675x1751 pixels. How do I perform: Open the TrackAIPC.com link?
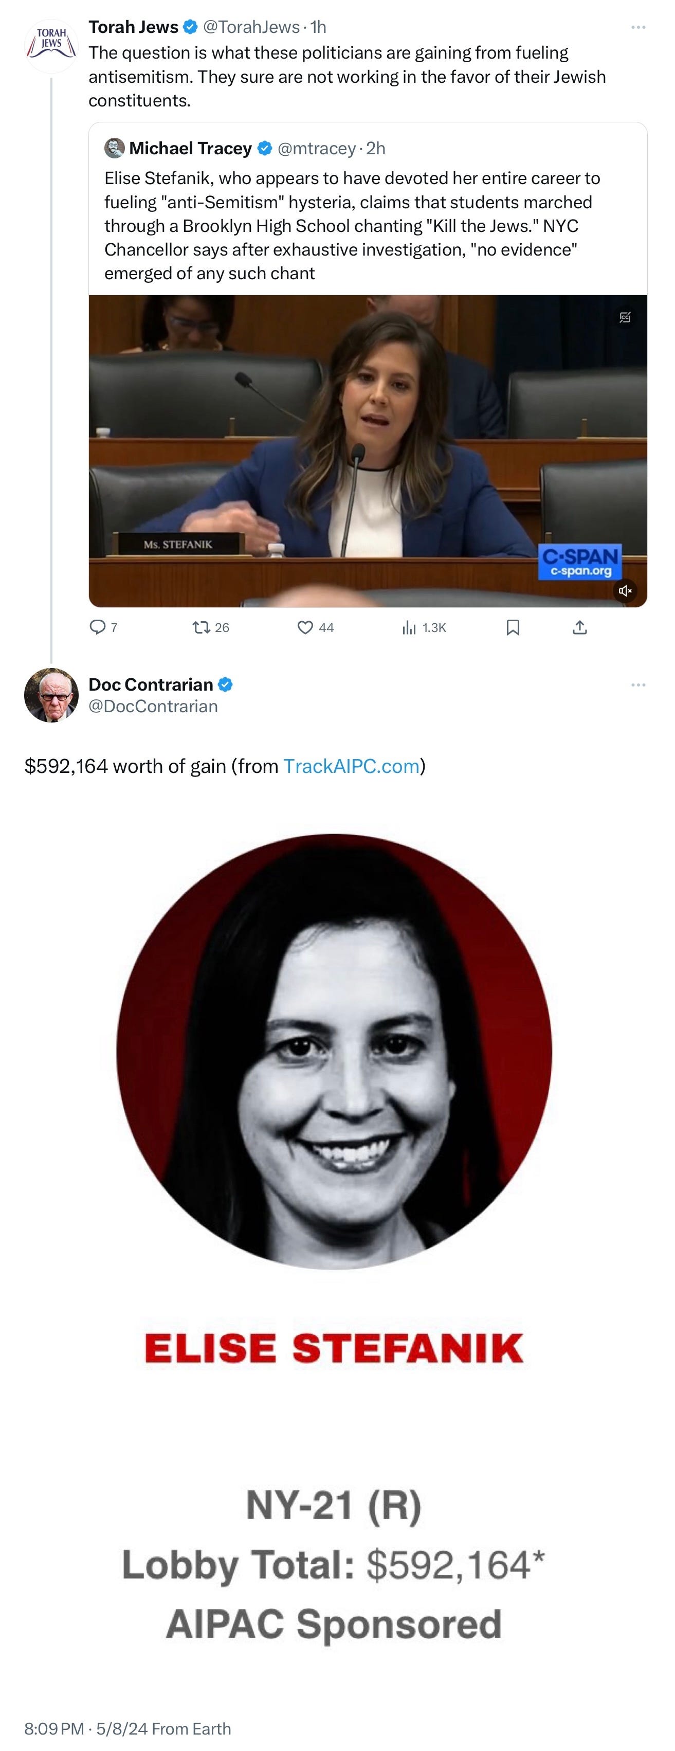[x=351, y=766]
